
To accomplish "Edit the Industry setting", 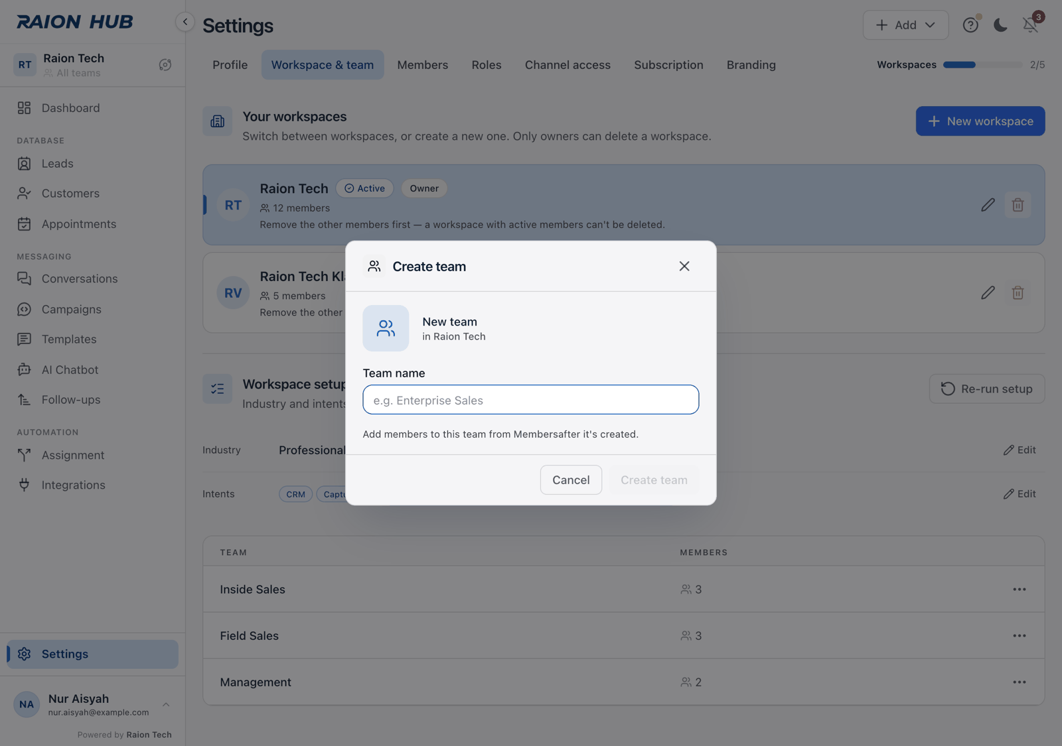I will tap(1020, 450).
